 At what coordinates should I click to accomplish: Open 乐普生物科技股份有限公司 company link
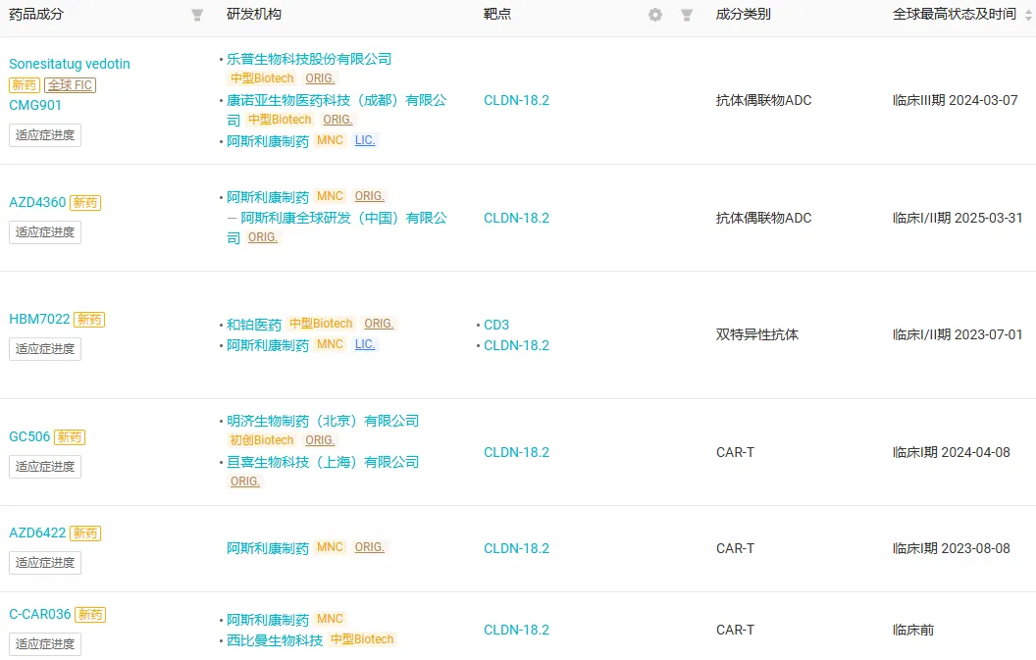(309, 59)
